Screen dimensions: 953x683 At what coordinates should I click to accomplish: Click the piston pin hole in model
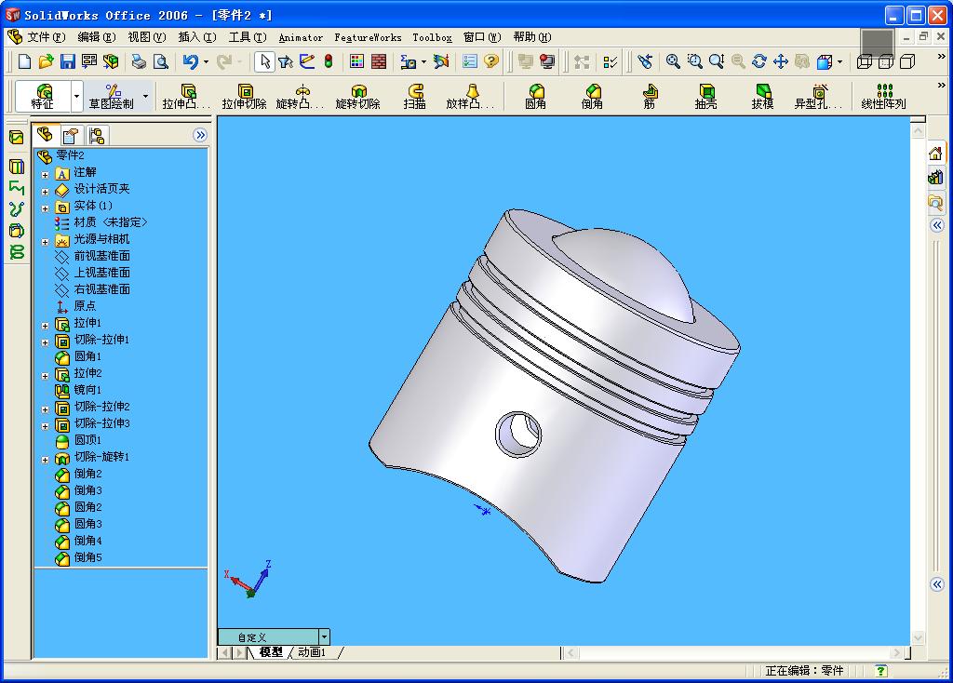(518, 434)
